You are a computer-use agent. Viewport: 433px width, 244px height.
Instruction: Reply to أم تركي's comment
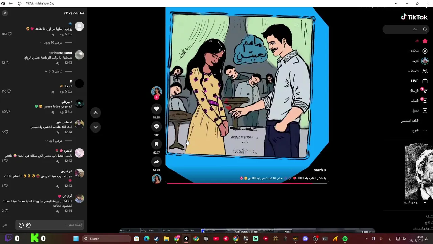pos(58,211)
